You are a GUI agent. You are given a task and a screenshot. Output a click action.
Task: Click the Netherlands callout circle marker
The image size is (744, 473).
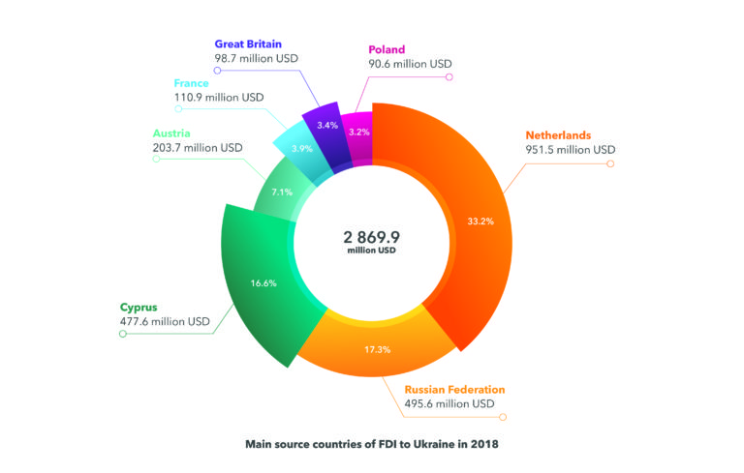610,164
